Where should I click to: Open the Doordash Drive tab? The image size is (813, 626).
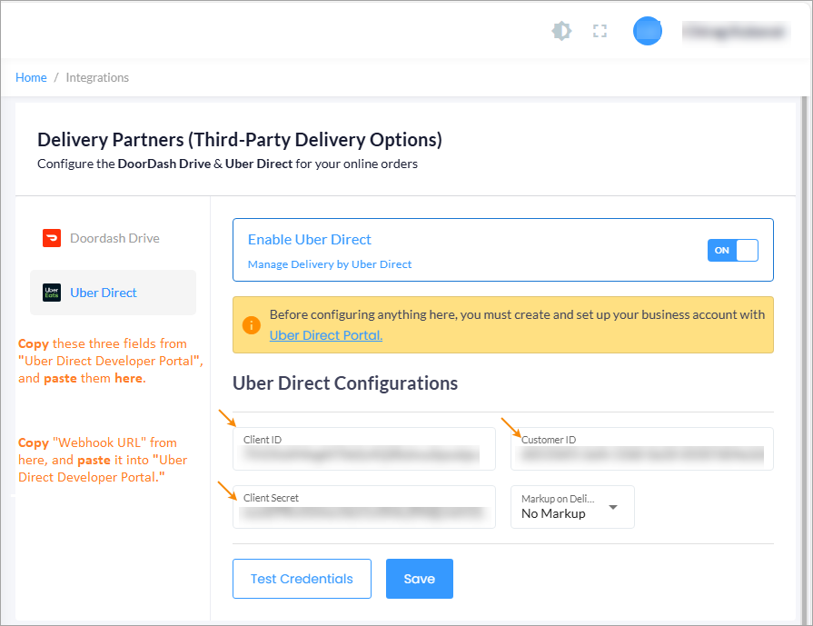tap(113, 238)
